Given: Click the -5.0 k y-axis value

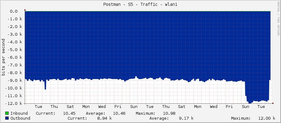Looking at the screenshot, I should coord(15,50).
